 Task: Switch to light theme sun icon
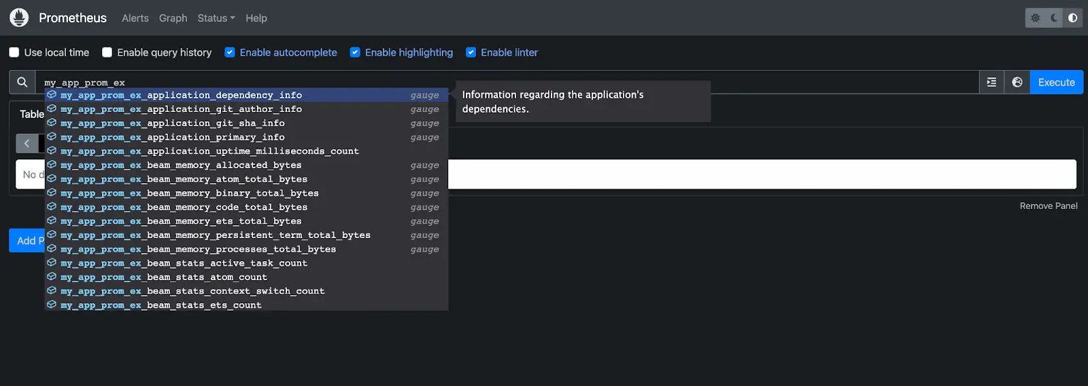(1035, 18)
